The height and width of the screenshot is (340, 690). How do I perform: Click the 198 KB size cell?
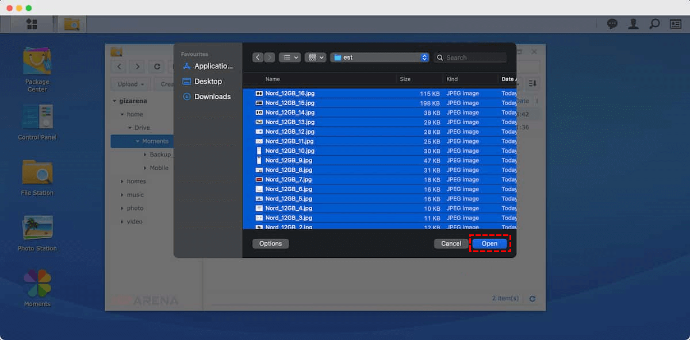[x=430, y=103]
